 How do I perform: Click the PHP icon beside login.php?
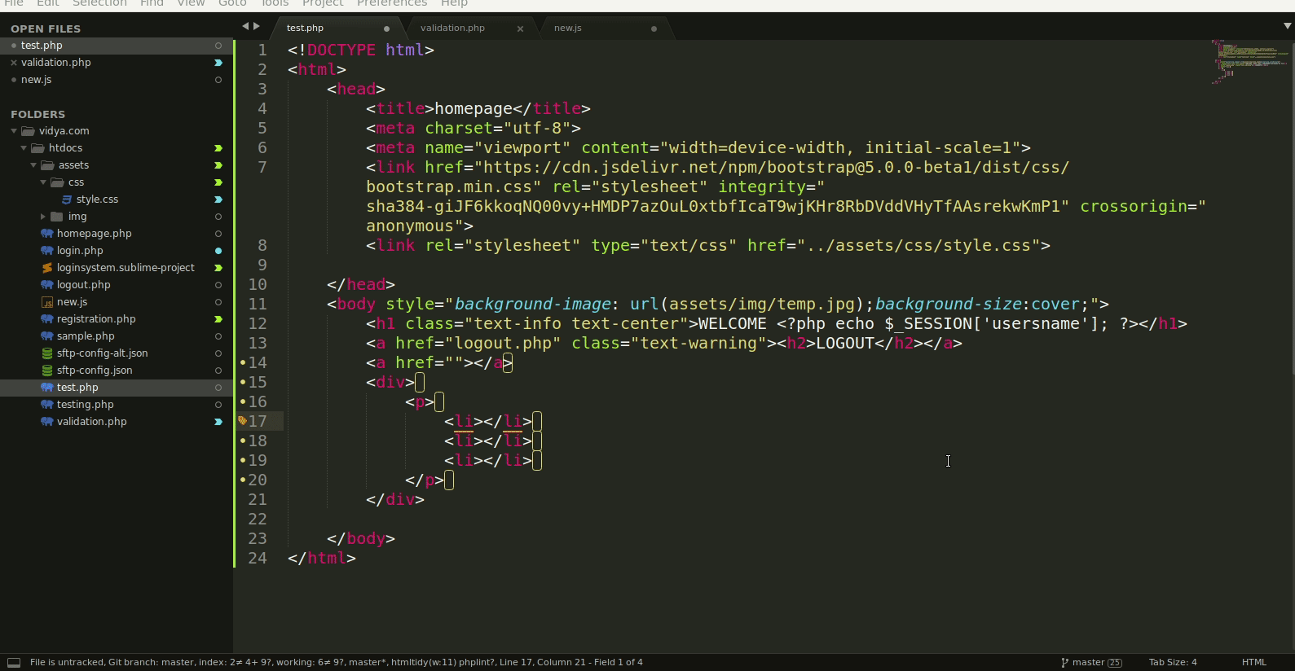(x=46, y=251)
